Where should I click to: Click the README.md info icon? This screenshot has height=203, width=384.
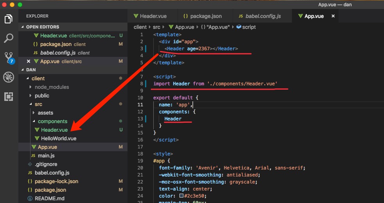30,198
